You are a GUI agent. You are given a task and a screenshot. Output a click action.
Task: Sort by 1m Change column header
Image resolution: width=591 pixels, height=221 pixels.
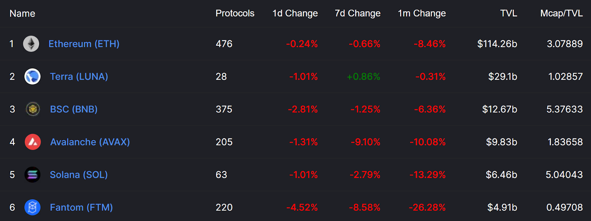(422, 13)
